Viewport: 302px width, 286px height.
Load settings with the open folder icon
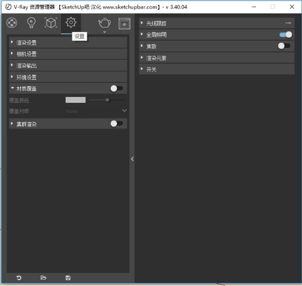(43, 278)
